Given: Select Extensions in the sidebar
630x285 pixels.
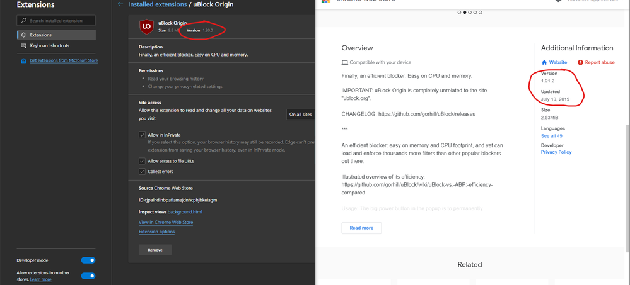Looking at the screenshot, I should [x=56, y=35].
